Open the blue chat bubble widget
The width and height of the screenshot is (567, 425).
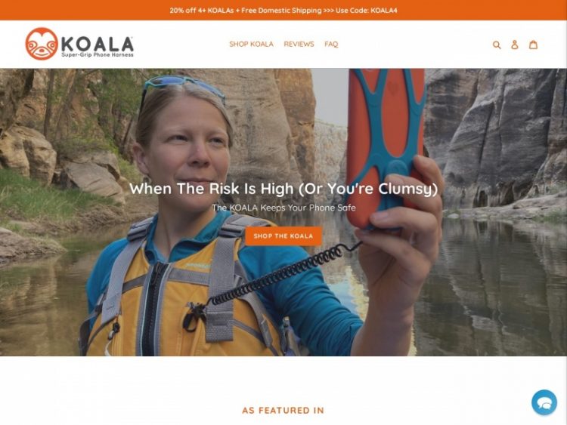544,402
